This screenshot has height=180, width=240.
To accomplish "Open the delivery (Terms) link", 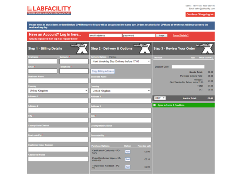I will 112,57.
